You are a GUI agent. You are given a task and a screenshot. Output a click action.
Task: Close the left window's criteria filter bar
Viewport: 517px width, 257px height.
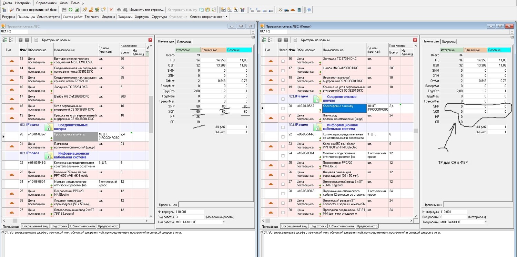point(150,40)
